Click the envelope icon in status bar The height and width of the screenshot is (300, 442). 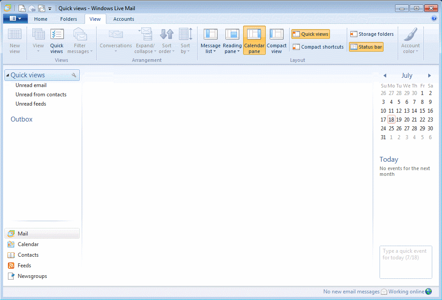(384, 292)
